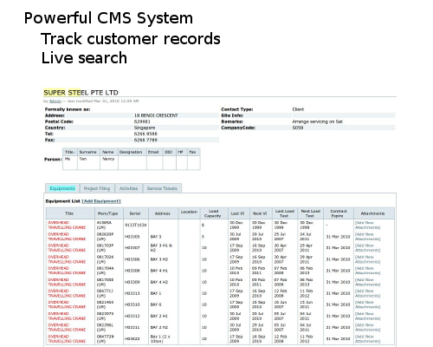Open the Overhead Travelling Crane at BAY 6

67,304
